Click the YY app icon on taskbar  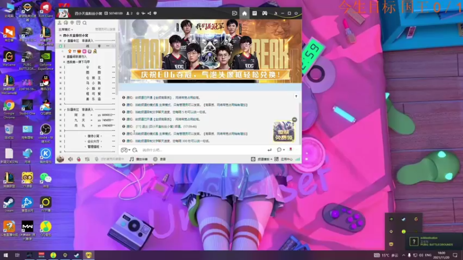pyautogui.click(x=89, y=255)
